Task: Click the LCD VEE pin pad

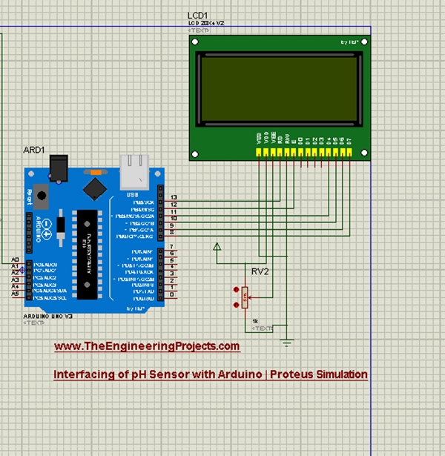Action: pyautogui.click(x=273, y=152)
